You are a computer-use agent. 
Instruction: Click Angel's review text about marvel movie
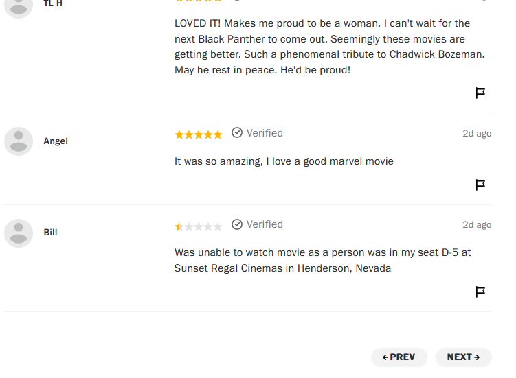[x=284, y=161]
